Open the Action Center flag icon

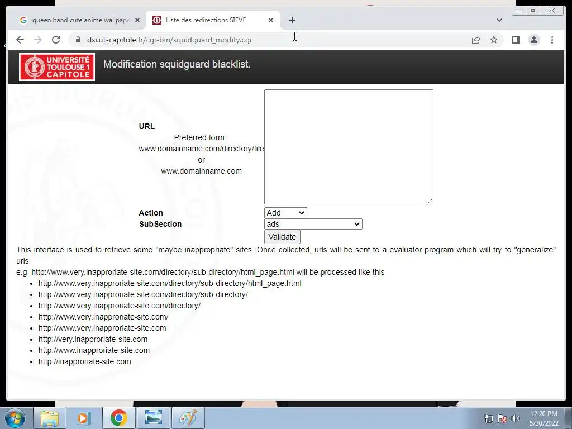coord(502,418)
